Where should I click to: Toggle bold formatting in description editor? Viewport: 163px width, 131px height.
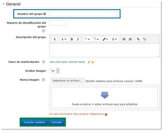72,39
